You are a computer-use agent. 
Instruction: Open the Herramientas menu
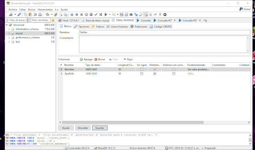tap(45, 10)
